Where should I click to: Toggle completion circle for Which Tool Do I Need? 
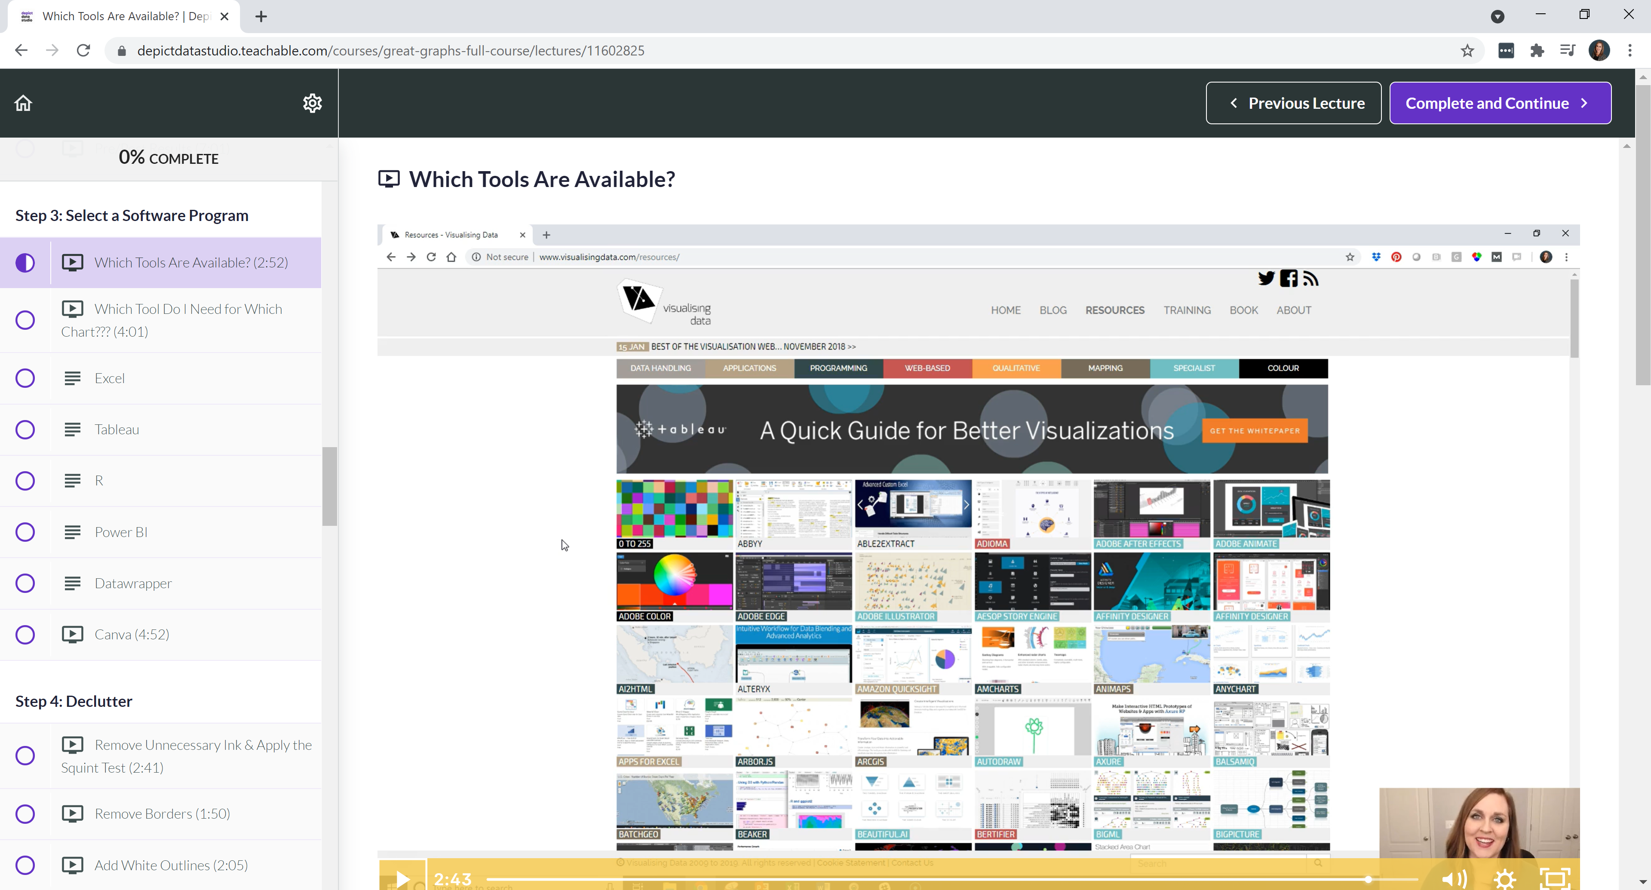pos(25,320)
